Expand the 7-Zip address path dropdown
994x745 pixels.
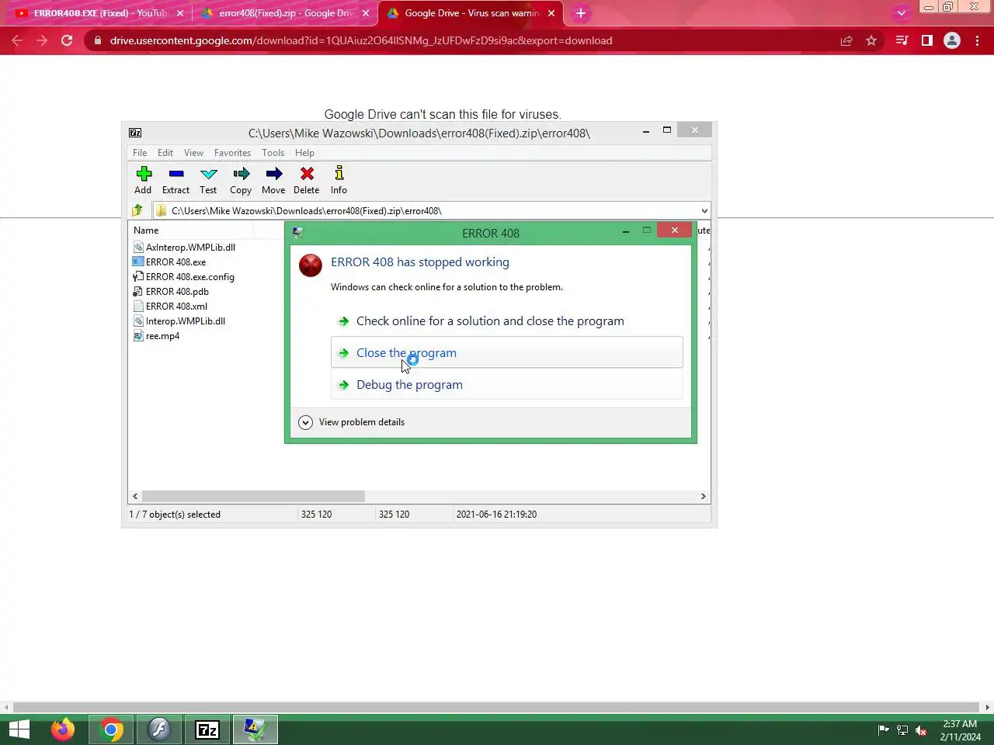coord(704,211)
